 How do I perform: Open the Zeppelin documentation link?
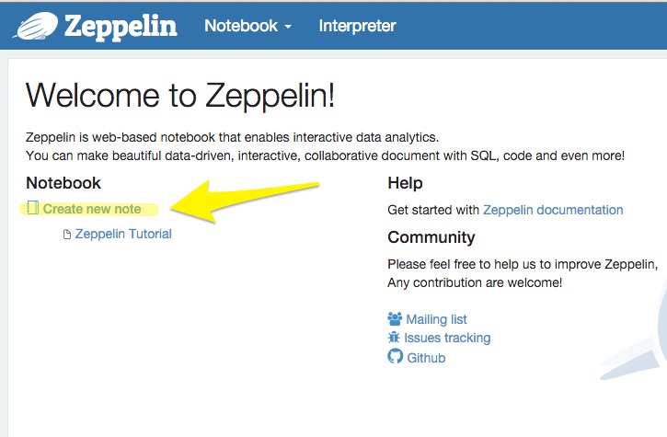click(553, 210)
